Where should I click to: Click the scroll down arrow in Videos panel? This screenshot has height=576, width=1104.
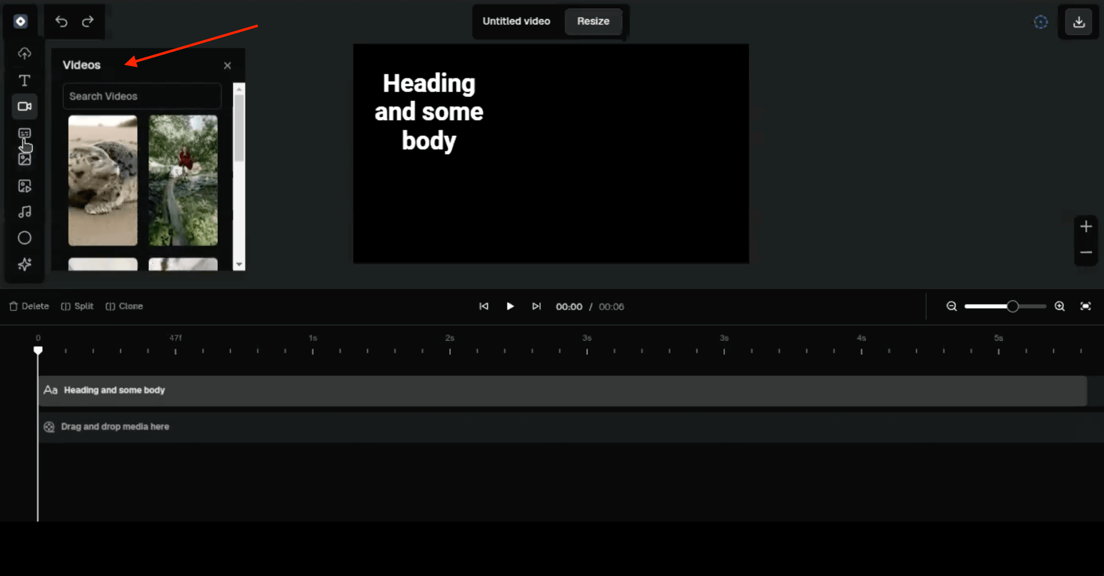[x=239, y=264]
